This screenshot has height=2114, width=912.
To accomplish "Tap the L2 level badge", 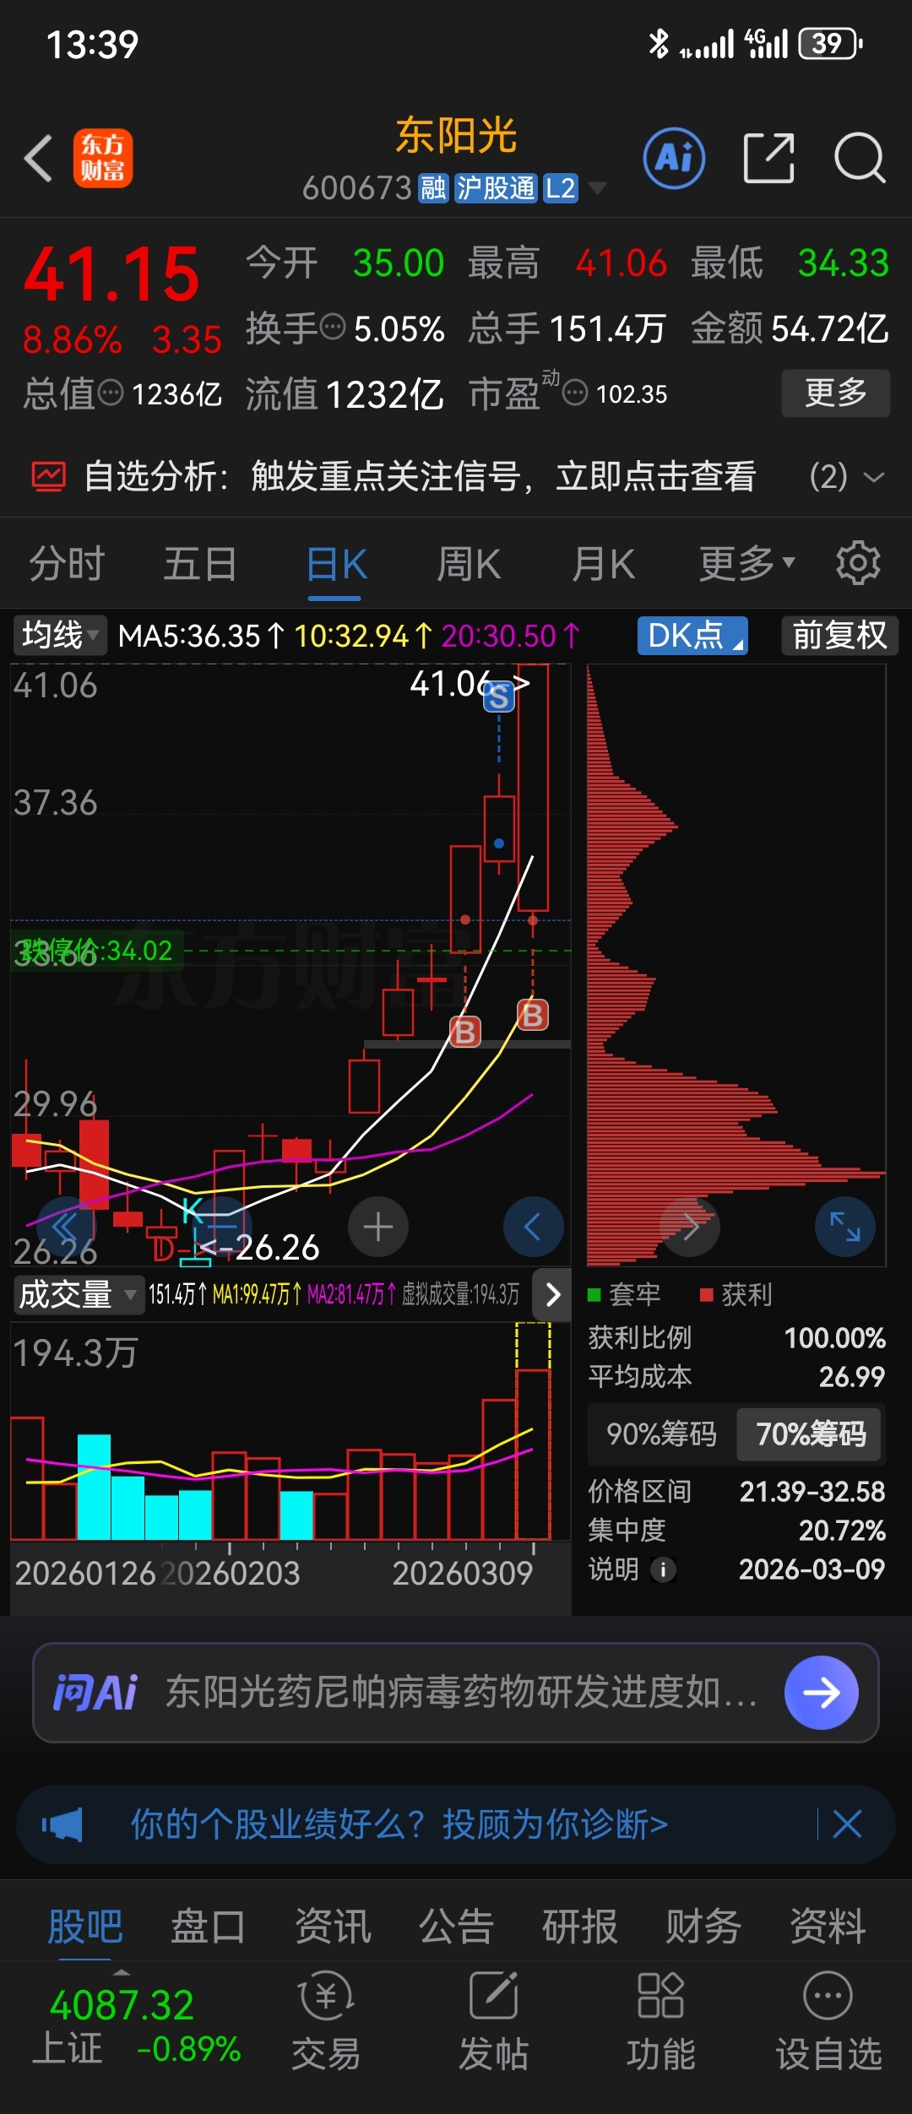I will tap(561, 187).
